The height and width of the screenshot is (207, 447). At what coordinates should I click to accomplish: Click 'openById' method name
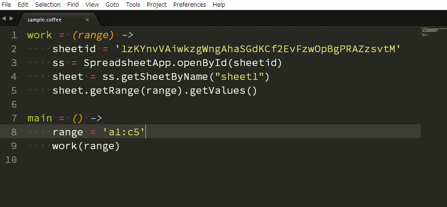(x=203, y=63)
